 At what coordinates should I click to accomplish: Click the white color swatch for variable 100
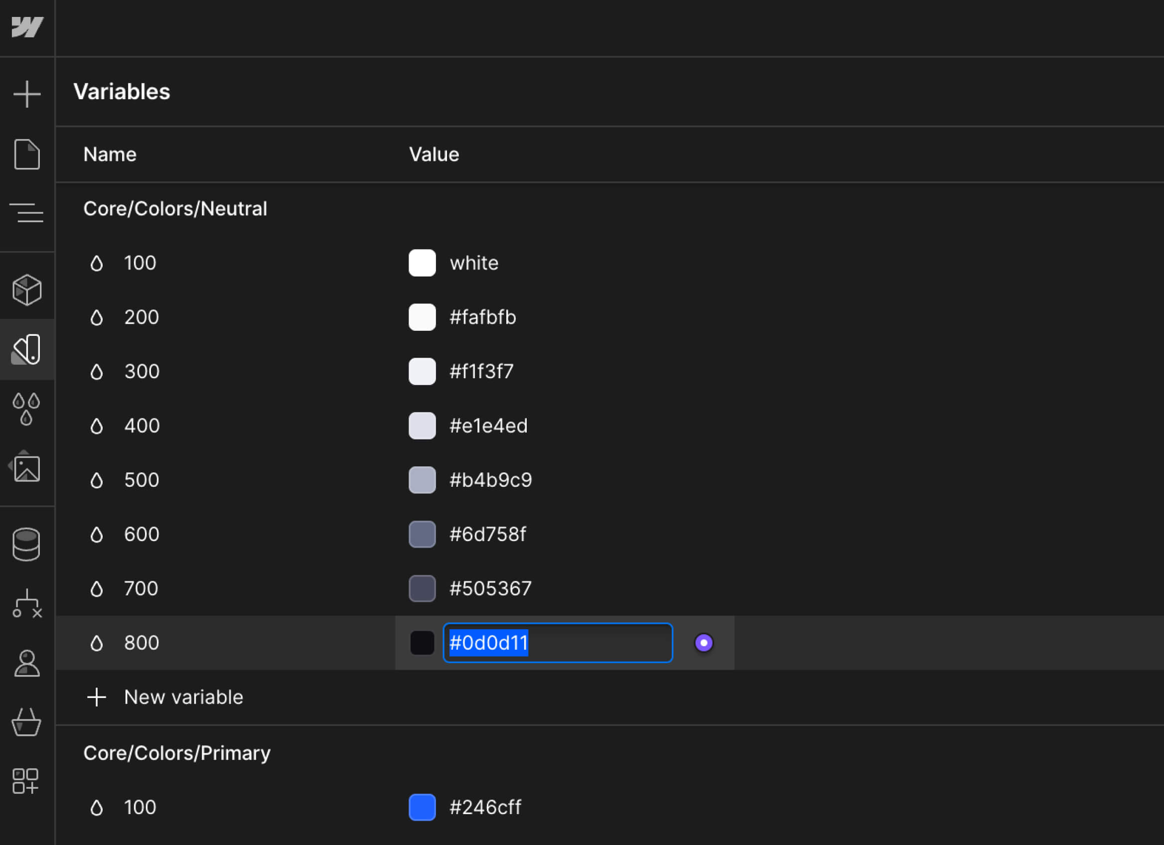(422, 263)
